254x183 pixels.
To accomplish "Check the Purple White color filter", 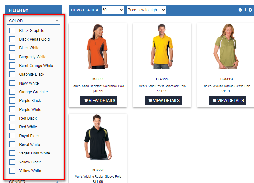I will [x=12, y=109].
